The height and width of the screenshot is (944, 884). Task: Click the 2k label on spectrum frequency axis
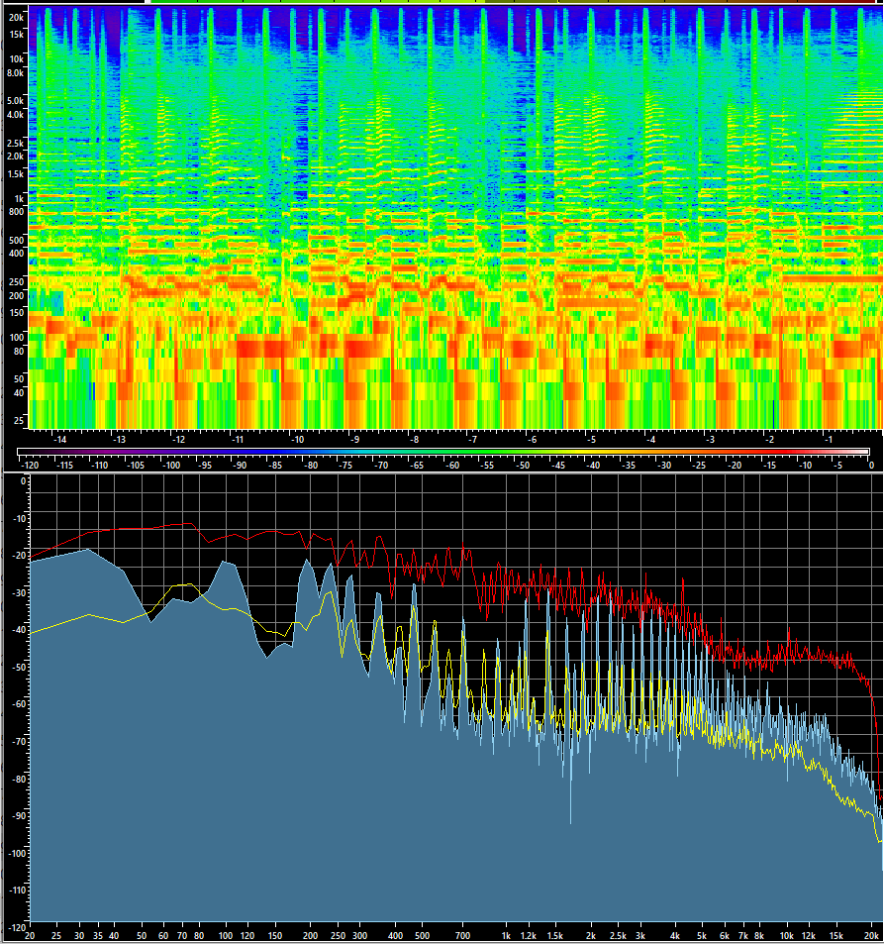click(591, 936)
